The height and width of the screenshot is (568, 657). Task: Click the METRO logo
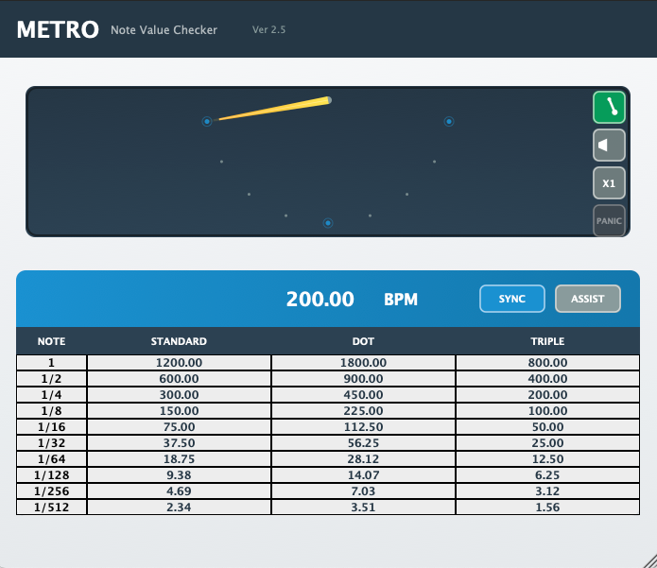point(57,29)
